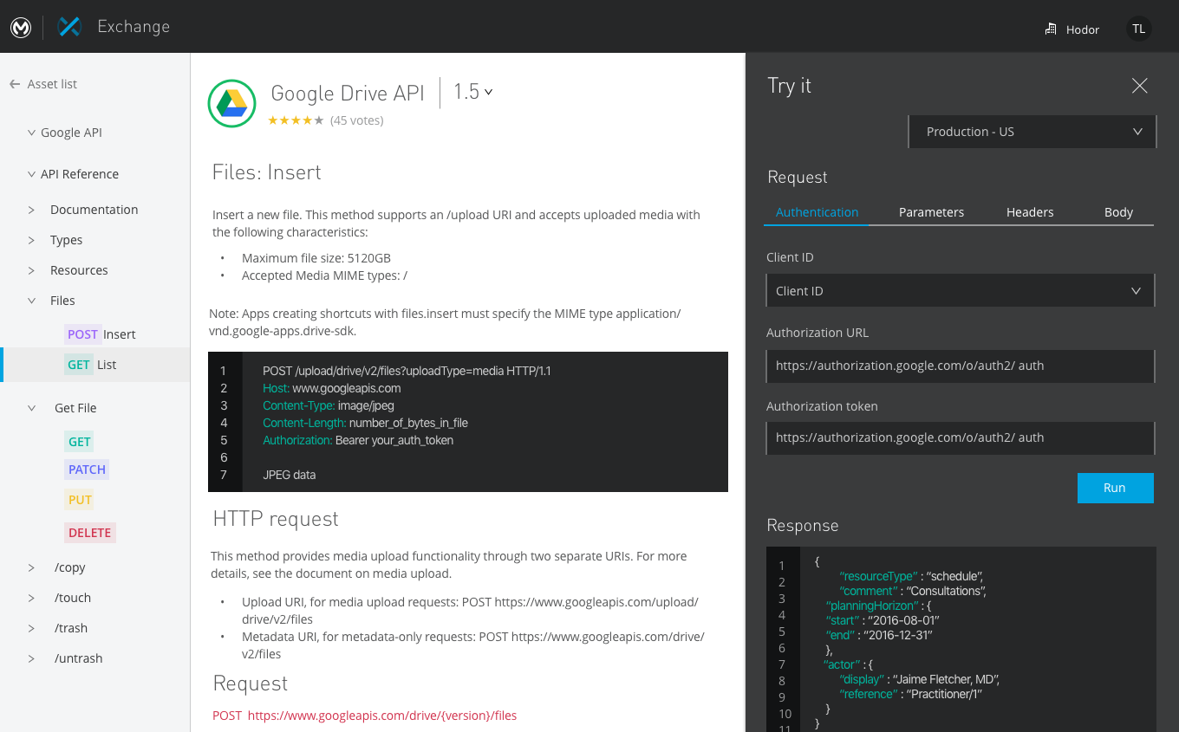Click code line POST /upload/drive/v2/files
Viewport: 1179px width, 732px height.
coord(407,371)
